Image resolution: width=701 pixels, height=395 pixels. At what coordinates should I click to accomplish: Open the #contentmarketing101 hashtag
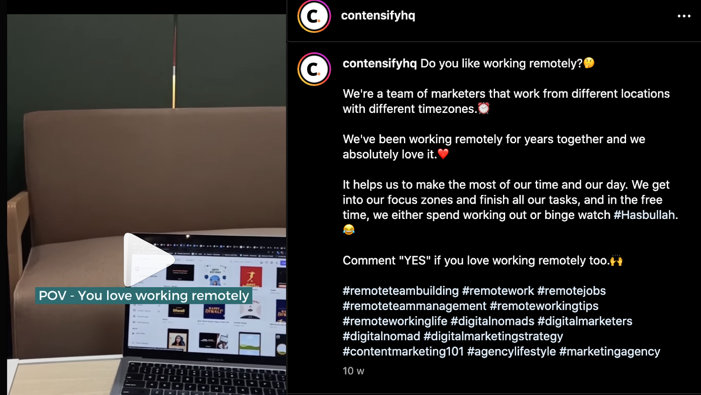[x=403, y=352]
